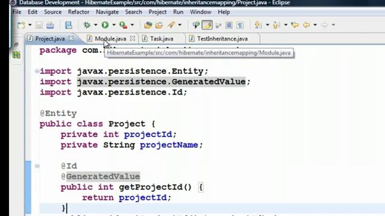Click the Forward navigation arrow icon

(324, 25)
